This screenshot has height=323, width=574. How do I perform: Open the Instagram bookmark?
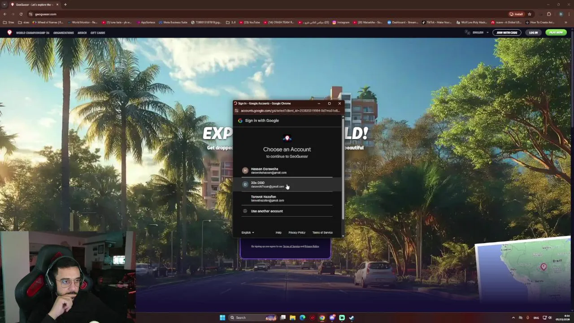point(341,22)
